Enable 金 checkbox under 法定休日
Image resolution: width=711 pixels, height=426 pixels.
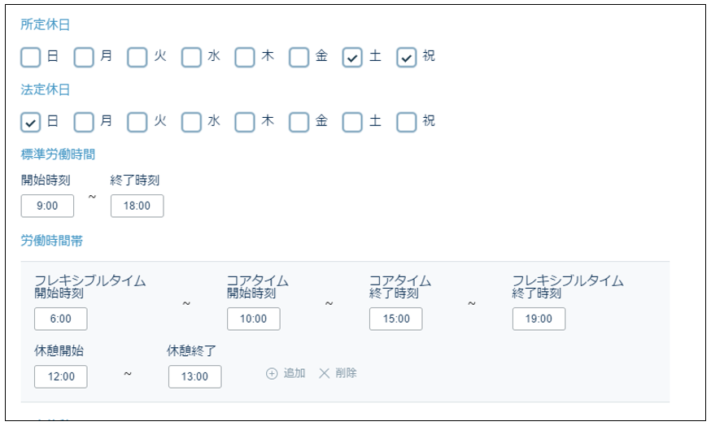pos(299,121)
